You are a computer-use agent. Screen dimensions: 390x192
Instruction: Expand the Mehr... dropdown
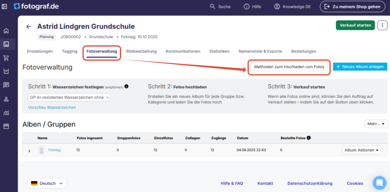click(376, 124)
